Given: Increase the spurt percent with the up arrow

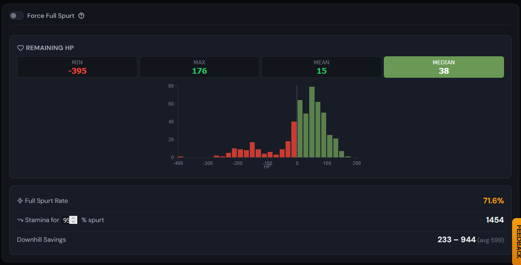Looking at the screenshot, I should [x=73, y=218].
